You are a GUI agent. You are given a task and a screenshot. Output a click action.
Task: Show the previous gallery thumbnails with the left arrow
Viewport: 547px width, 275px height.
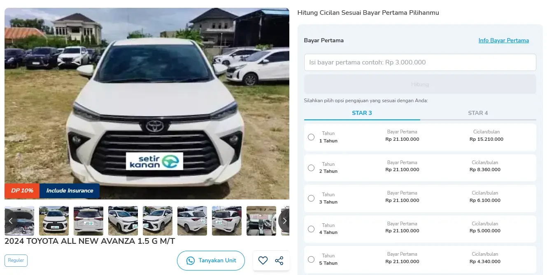[x=11, y=221]
